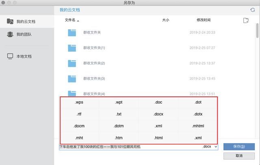Choose the .docm file format
The height and width of the screenshot is (165, 260).
coord(79,126)
